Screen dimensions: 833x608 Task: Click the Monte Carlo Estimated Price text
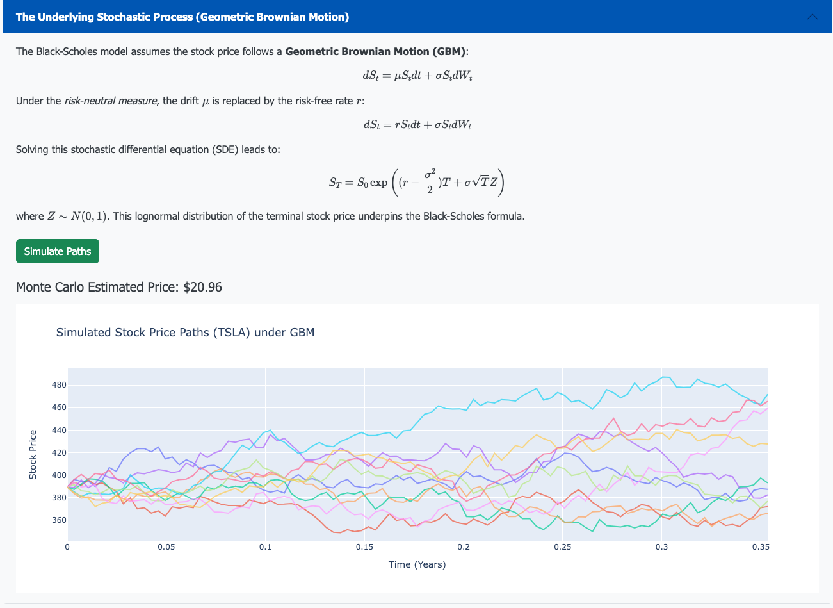point(119,287)
